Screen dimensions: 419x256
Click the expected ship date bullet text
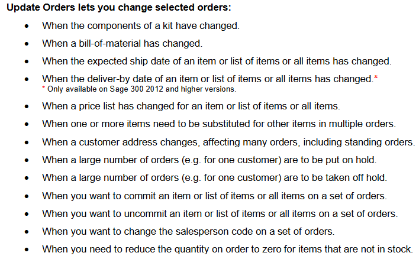click(217, 61)
